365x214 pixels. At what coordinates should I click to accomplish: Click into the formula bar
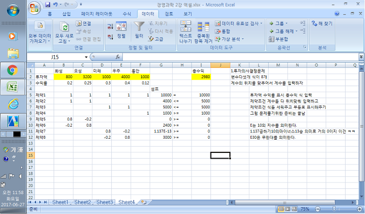click(240, 57)
